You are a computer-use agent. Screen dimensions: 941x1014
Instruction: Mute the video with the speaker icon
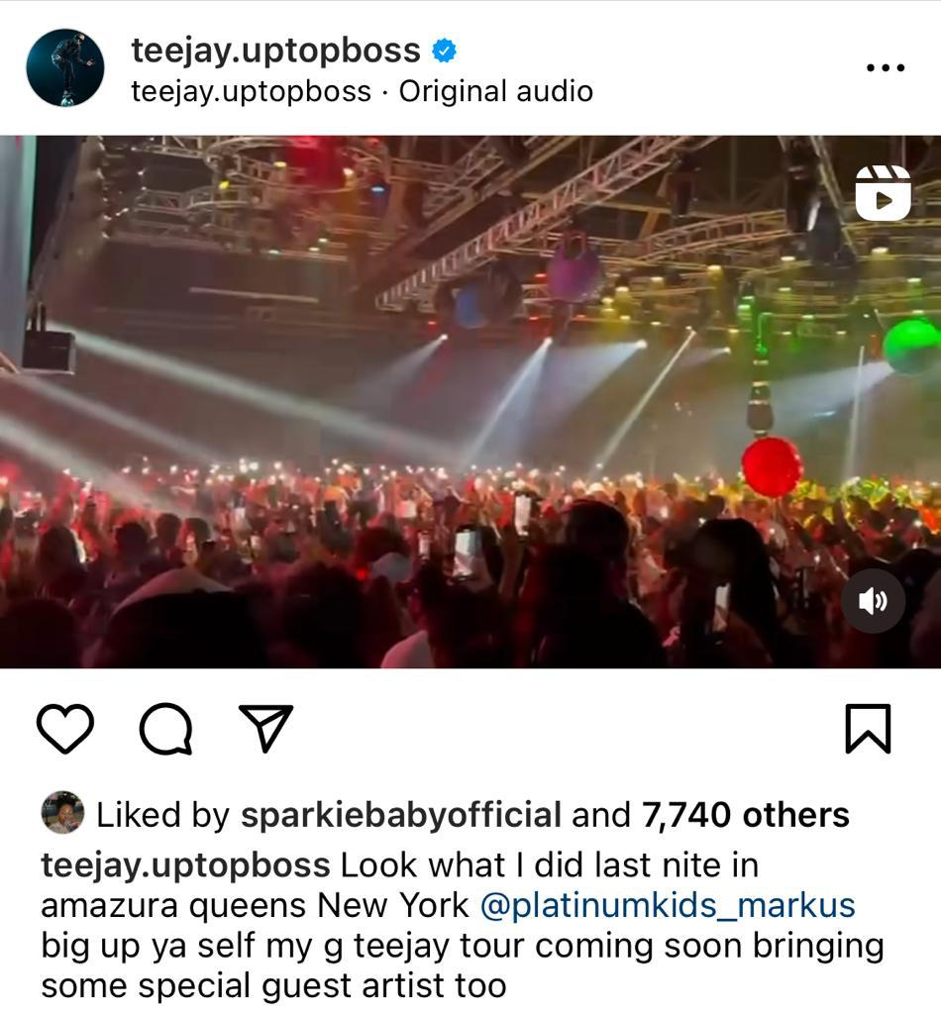[873, 601]
